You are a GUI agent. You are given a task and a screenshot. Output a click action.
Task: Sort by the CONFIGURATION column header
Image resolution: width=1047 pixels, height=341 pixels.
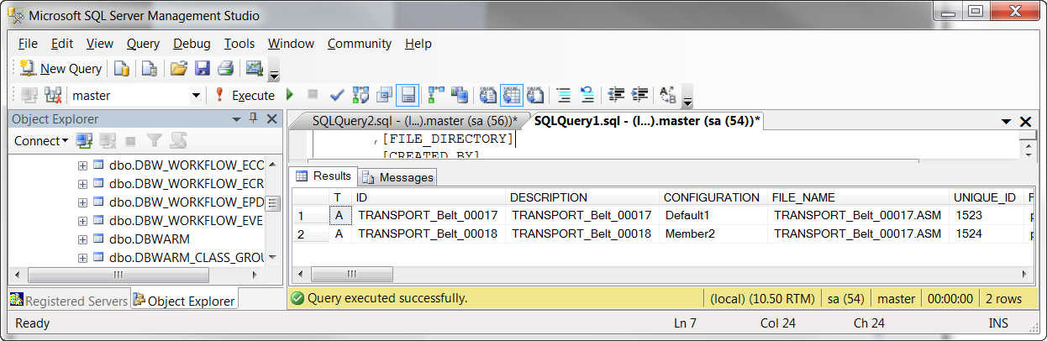point(713,197)
